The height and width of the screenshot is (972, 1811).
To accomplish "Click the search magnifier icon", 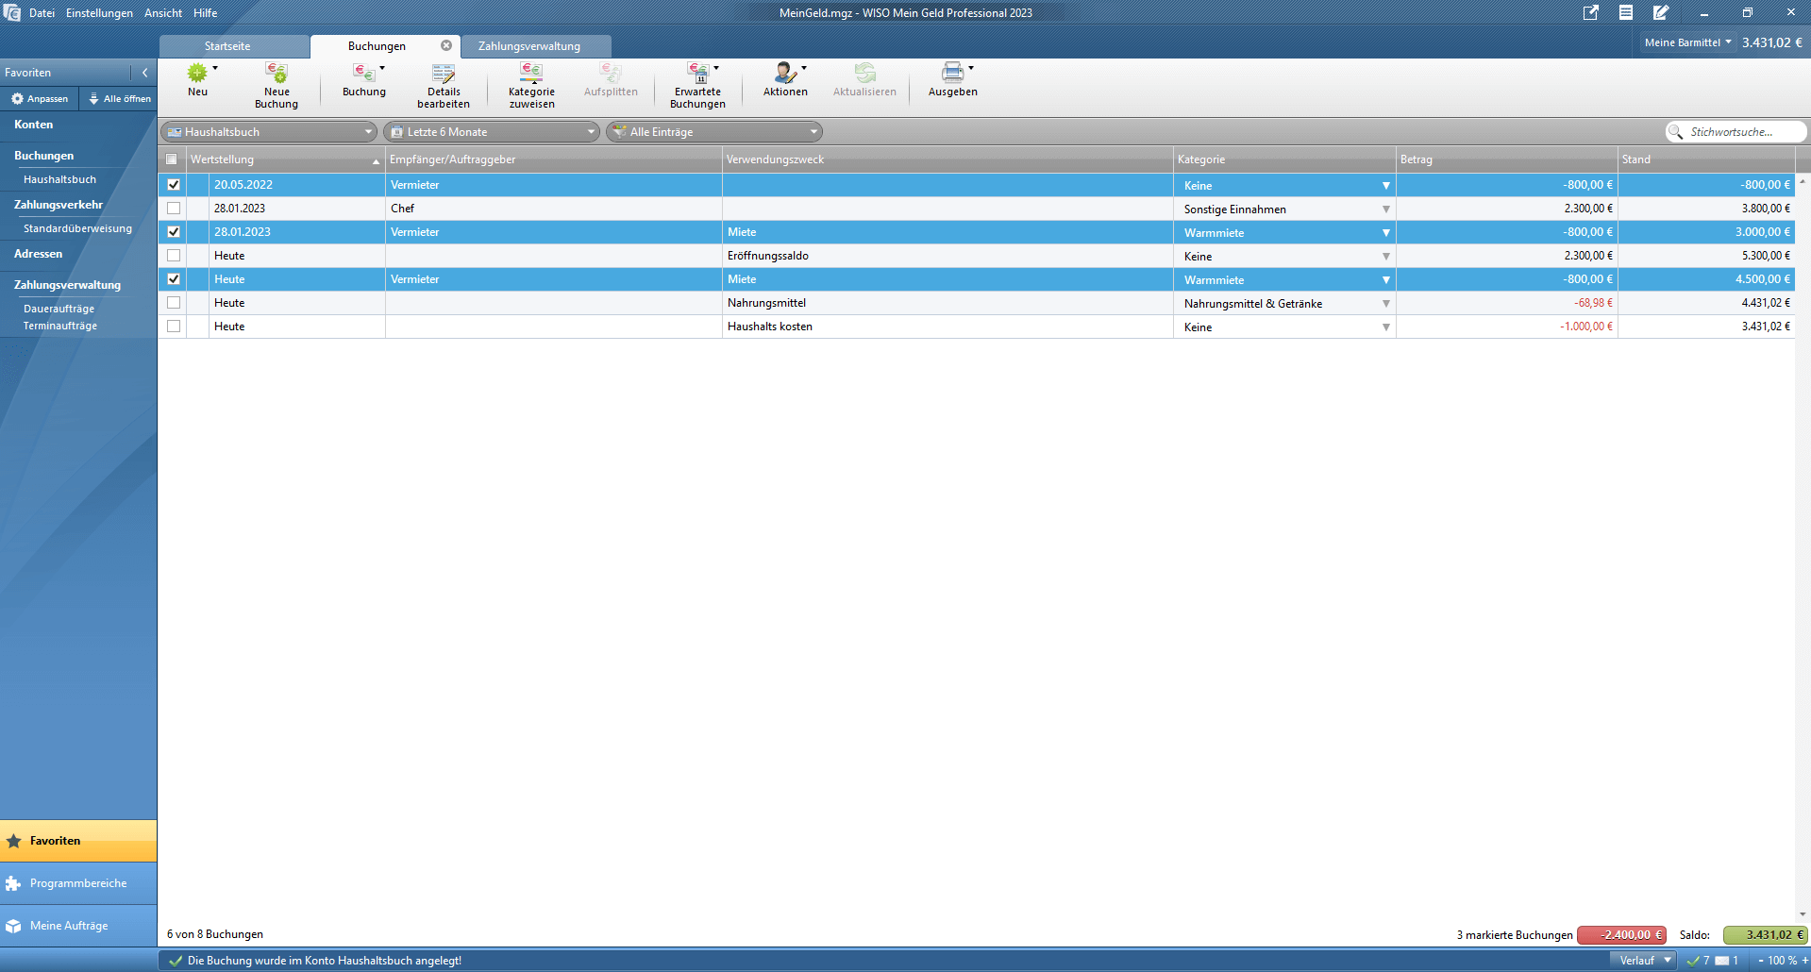I will 1676,132.
